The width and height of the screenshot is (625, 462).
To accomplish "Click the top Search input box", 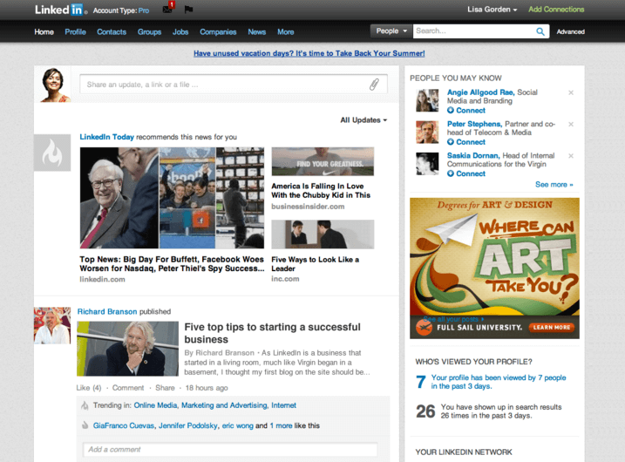I will click(474, 31).
